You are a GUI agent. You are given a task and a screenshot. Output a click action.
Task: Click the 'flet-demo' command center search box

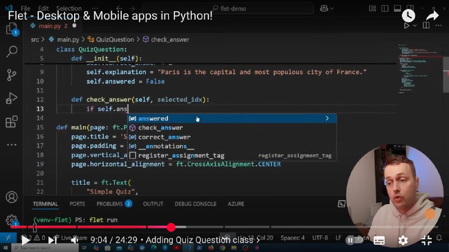click(228, 8)
